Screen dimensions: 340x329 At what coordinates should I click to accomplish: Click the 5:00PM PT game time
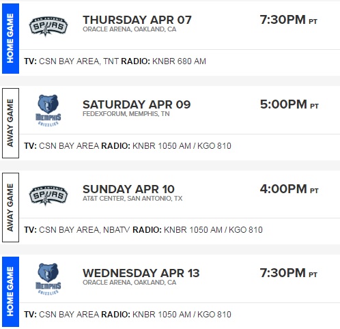coord(289,104)
